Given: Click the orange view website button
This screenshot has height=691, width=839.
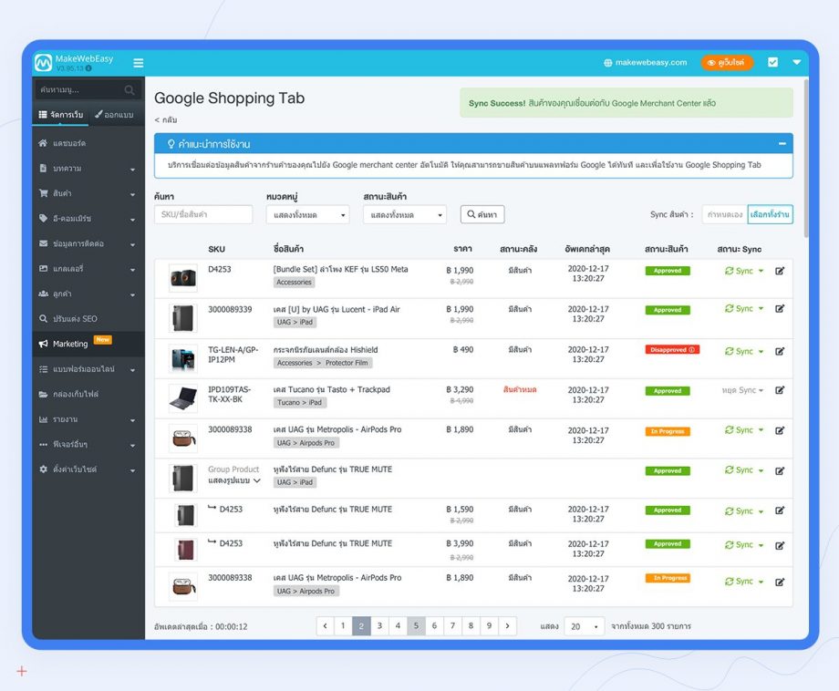Looking at the screenshot, I should point(727,63).
